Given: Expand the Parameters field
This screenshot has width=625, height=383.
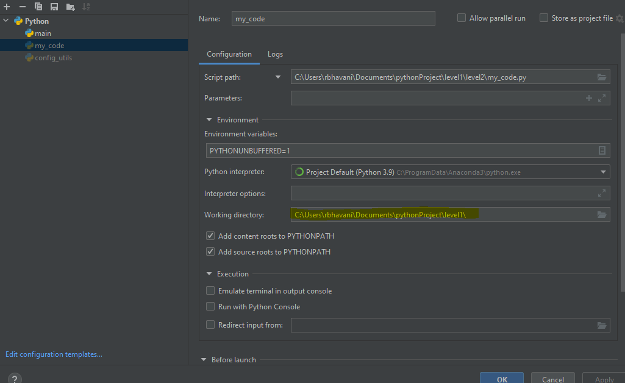Looking at the screenshot, I should pos(602,98).
